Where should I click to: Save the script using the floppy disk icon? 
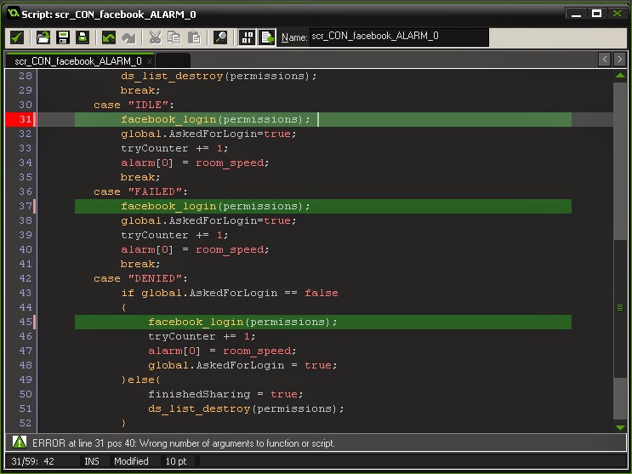click(x=63, y=37)
